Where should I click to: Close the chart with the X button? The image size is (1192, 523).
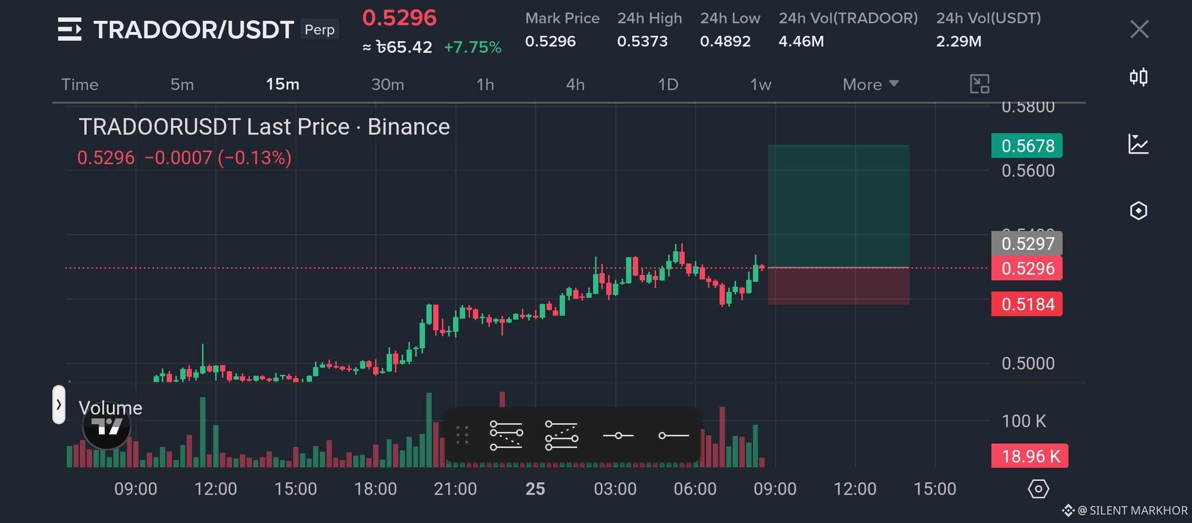[x=1139, y=29]
